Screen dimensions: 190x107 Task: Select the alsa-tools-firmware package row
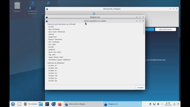(57, 32)
